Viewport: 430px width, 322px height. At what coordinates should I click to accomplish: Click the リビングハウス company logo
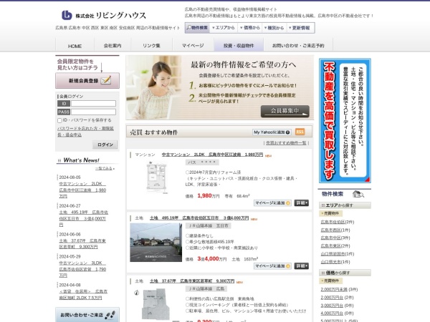pyautogui.click(x=104, y=15)
